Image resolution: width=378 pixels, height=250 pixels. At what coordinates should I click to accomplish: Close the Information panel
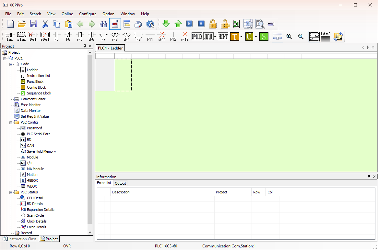374,177
